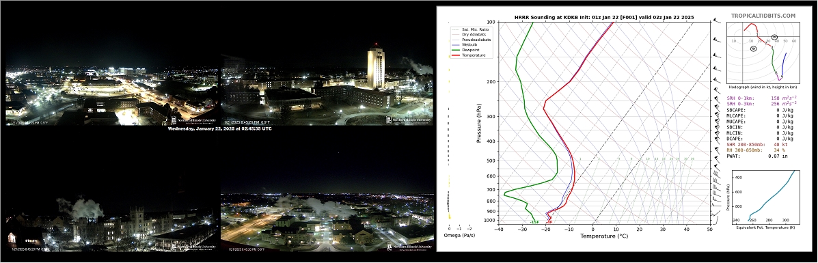The width and height of the screenshot is (818, 263).
Task: Click the Omega (Pa/s) axis label
Action: [459, 236]
